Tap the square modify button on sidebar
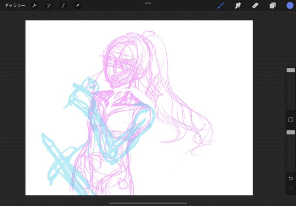The width and height of the screenshot is (296, 206). pyautogui.click(x=291, y=120)
